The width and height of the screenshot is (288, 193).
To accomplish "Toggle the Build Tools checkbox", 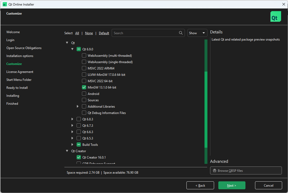I will click(79, 145).
